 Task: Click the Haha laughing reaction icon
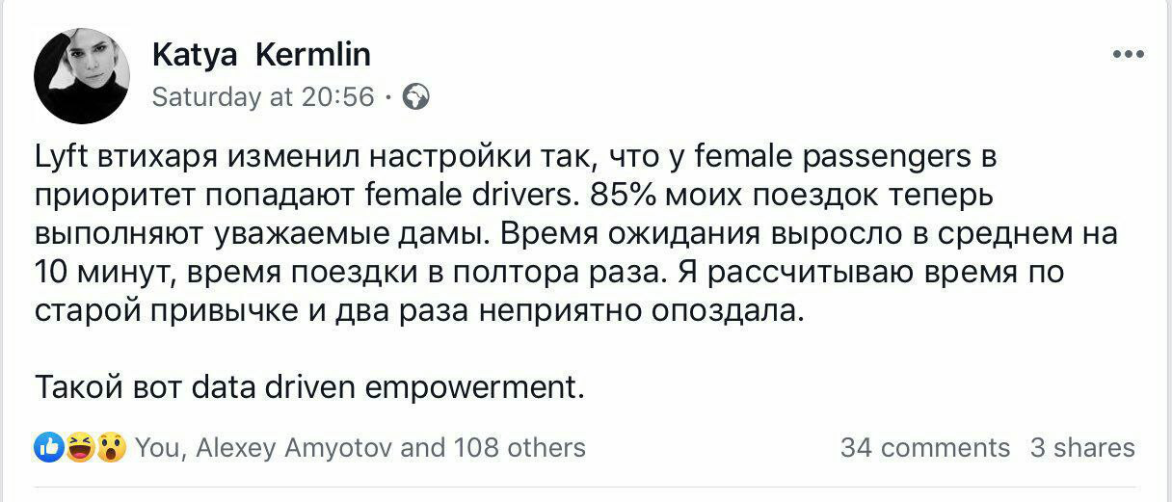(80, 447)
